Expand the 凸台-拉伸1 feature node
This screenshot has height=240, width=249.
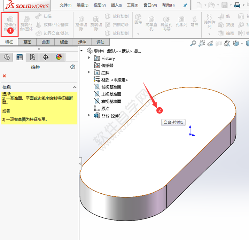[x=89, y=115]
